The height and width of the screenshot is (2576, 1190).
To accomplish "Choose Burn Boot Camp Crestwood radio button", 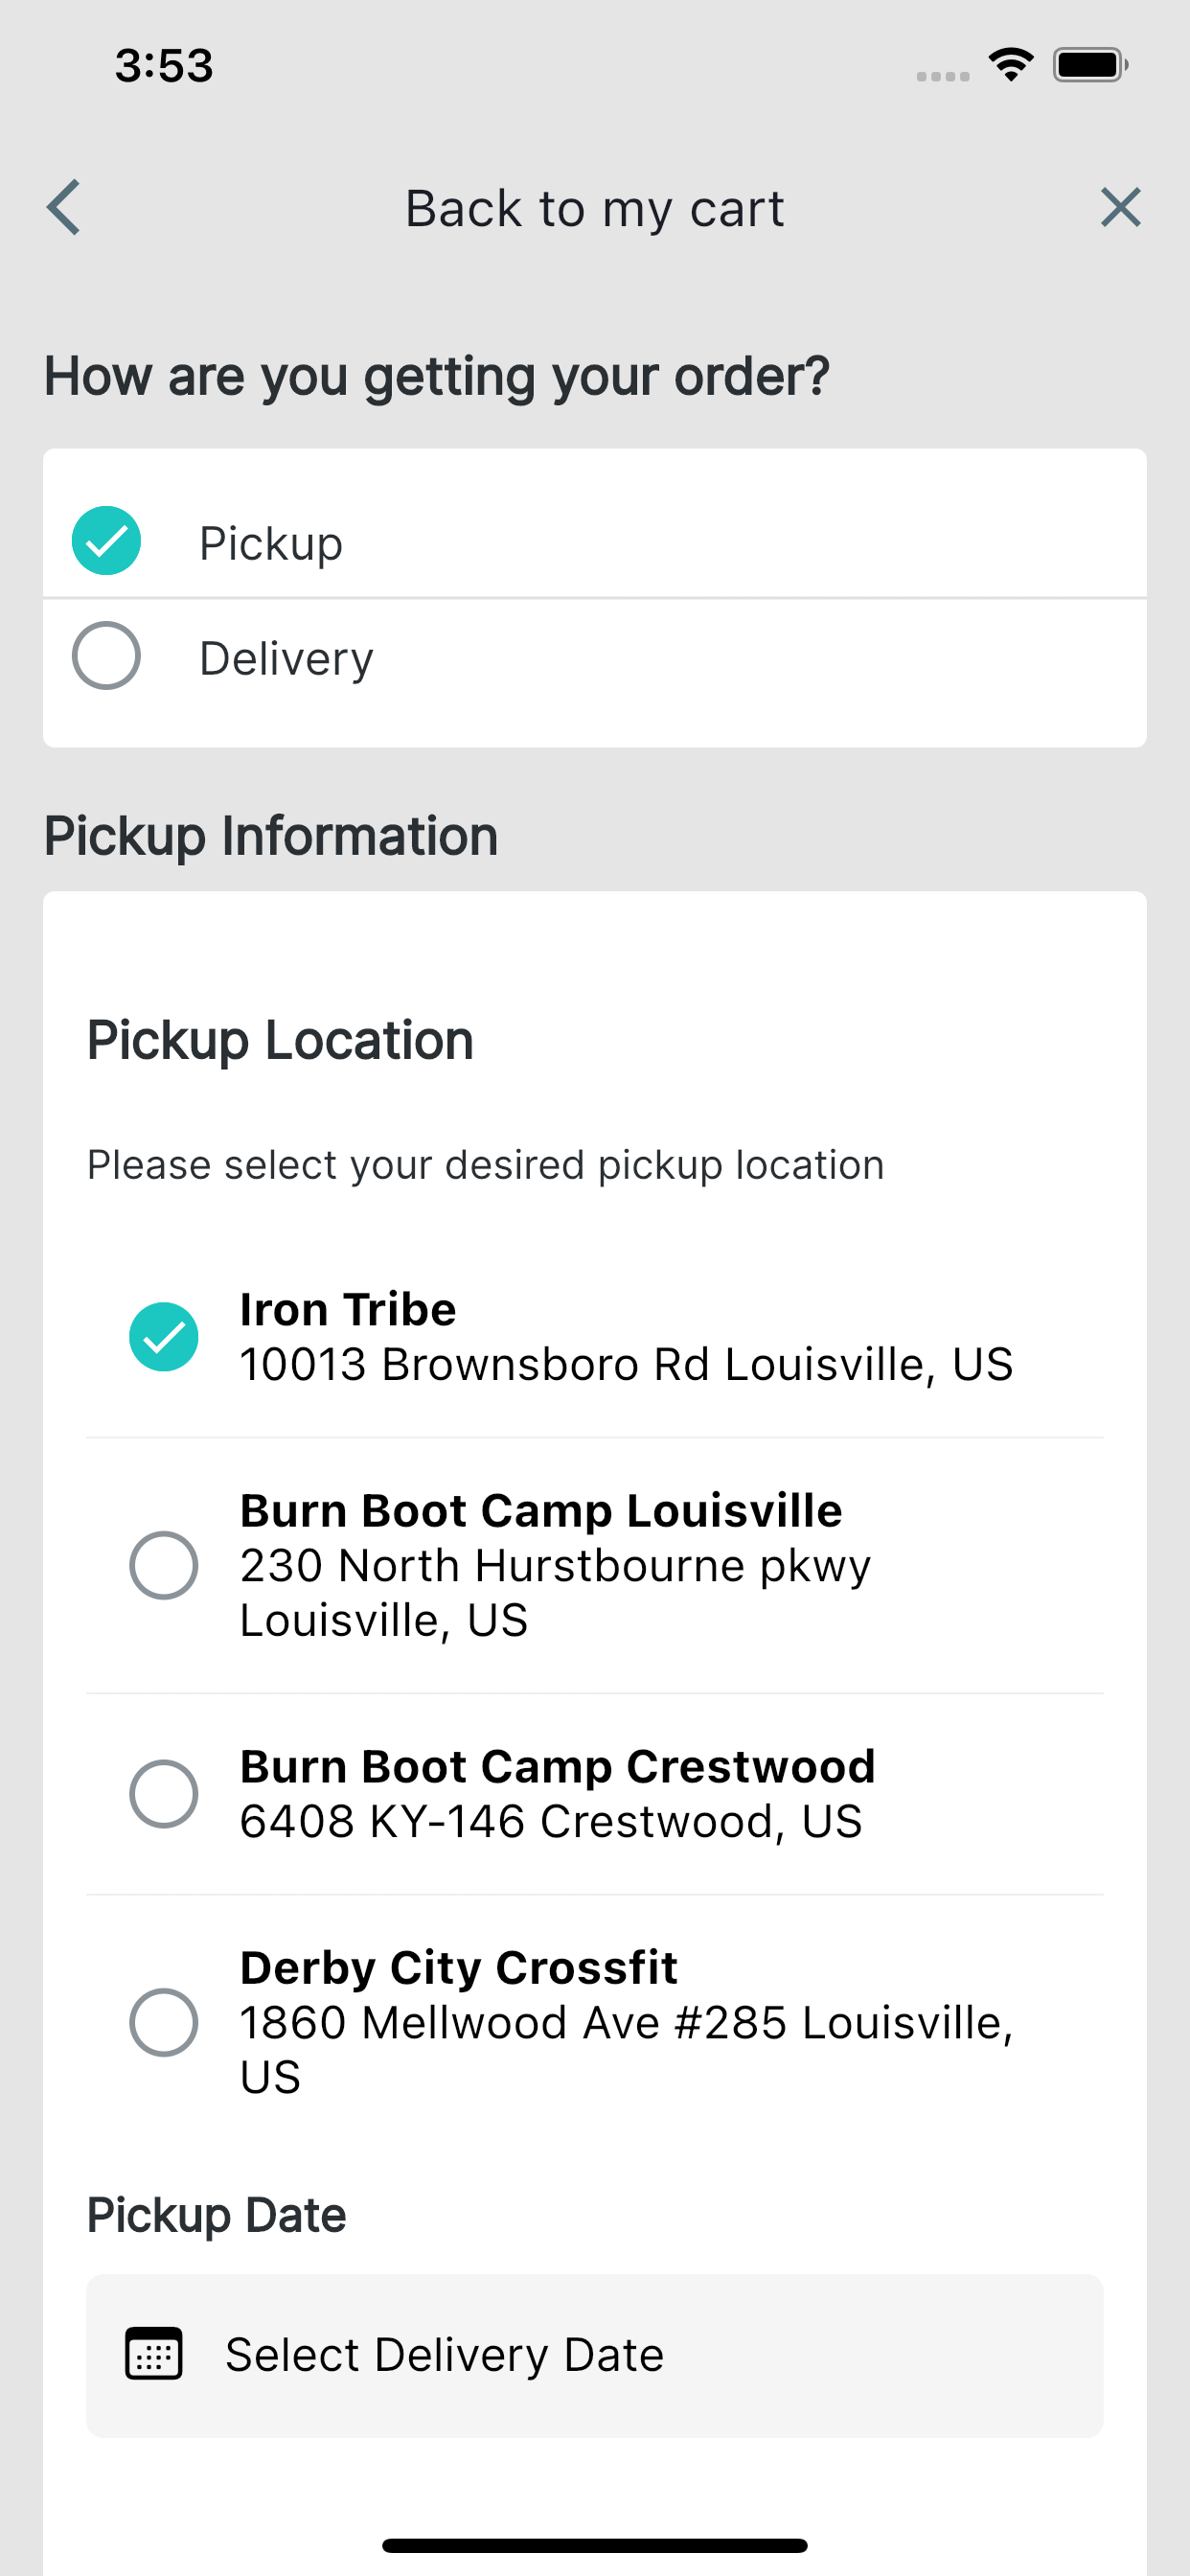I will (164, 1794).
